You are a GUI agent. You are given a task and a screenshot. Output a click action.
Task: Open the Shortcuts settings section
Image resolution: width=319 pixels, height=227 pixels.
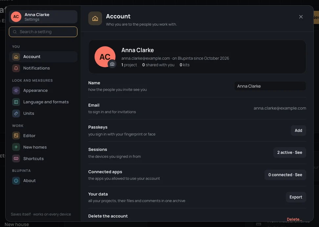coord(43,159)
